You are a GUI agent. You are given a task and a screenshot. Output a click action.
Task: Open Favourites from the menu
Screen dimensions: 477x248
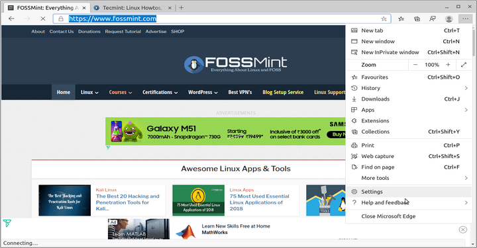pos(409,77)
